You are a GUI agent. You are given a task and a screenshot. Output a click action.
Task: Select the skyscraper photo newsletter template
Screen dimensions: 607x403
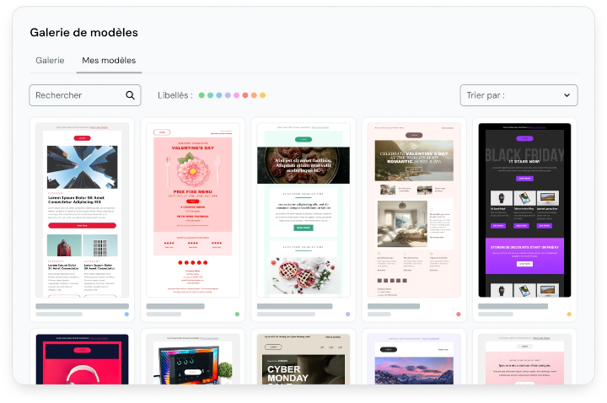82,211
